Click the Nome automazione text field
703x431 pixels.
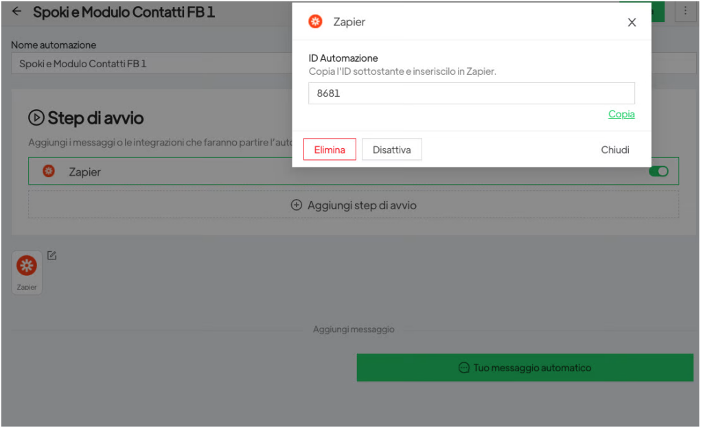point(152,64)
